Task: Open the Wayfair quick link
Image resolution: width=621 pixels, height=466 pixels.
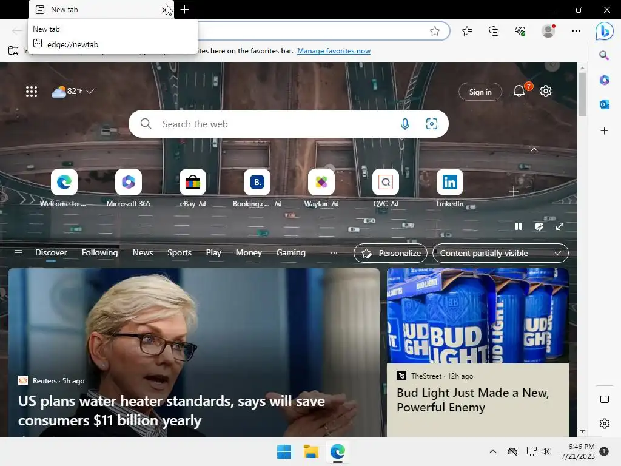Action: pyautogui.click(x=321, y=188)
